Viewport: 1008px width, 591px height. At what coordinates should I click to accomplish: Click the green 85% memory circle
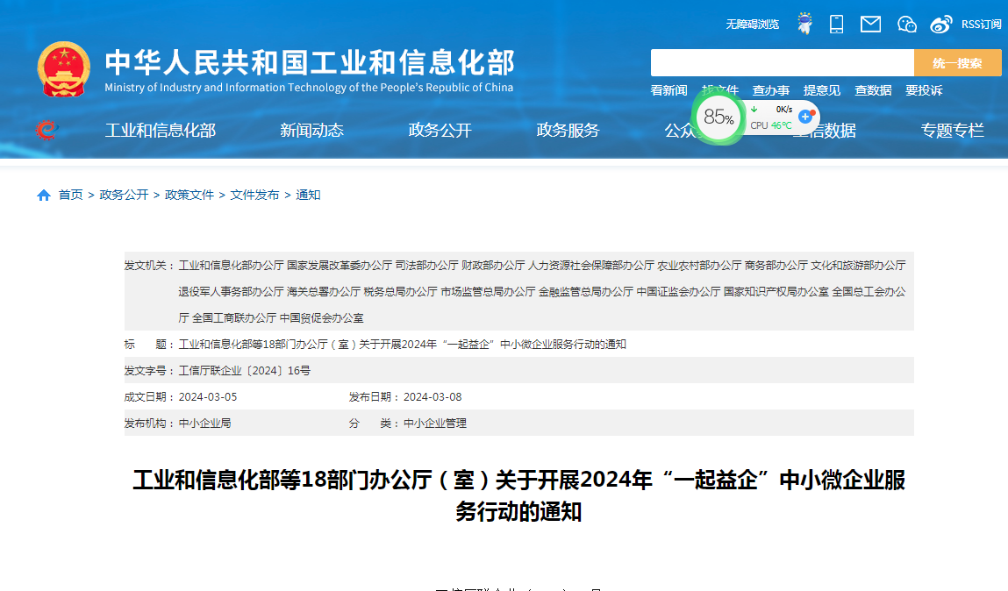pyautogui.click(x=718, y=117)
